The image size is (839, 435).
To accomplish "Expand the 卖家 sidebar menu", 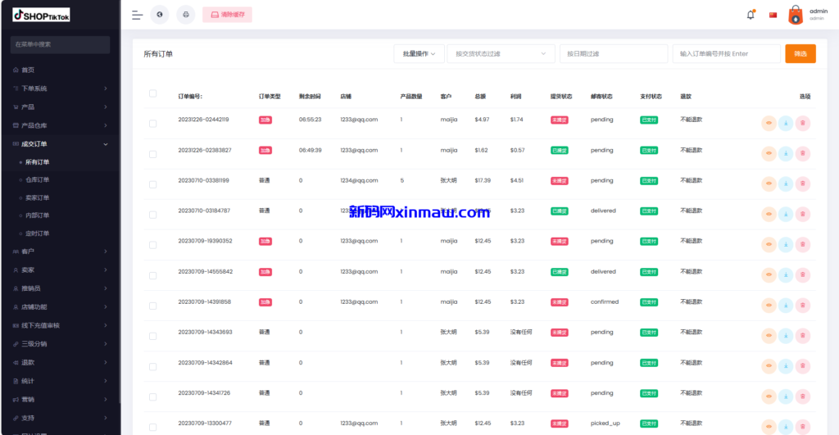I will click(60, 270).
